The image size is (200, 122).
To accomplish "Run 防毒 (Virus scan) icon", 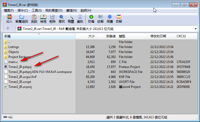I will point(91,17).
